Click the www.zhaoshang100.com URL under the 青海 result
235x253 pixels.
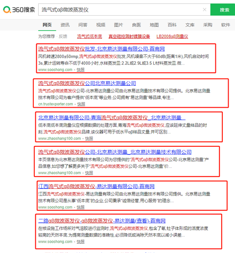click(x=59, y=138)
